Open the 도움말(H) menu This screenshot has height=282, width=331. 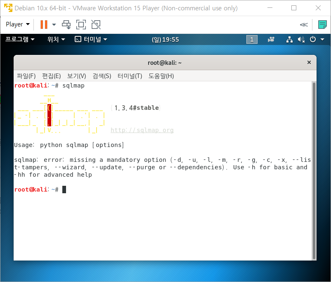pyautogui.click(x=161, y=76)
